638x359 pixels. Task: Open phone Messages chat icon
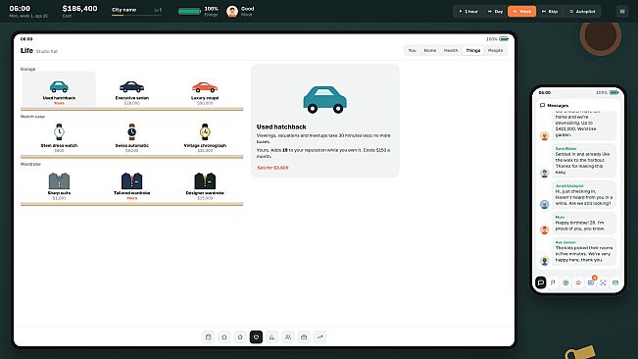[541, 282]
